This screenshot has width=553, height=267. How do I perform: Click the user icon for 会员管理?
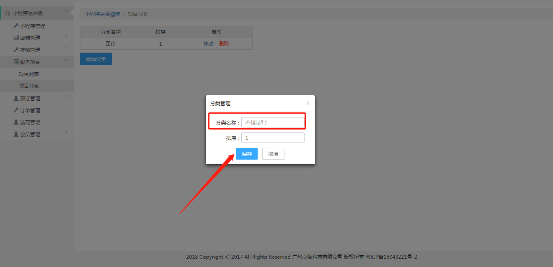16,135
